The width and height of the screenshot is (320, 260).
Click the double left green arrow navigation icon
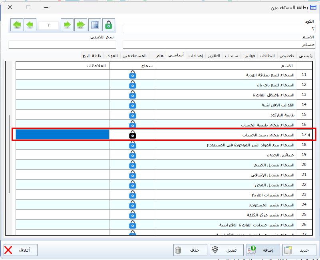coord(17,25)
